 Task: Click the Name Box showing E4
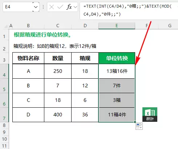coord(18,7)
